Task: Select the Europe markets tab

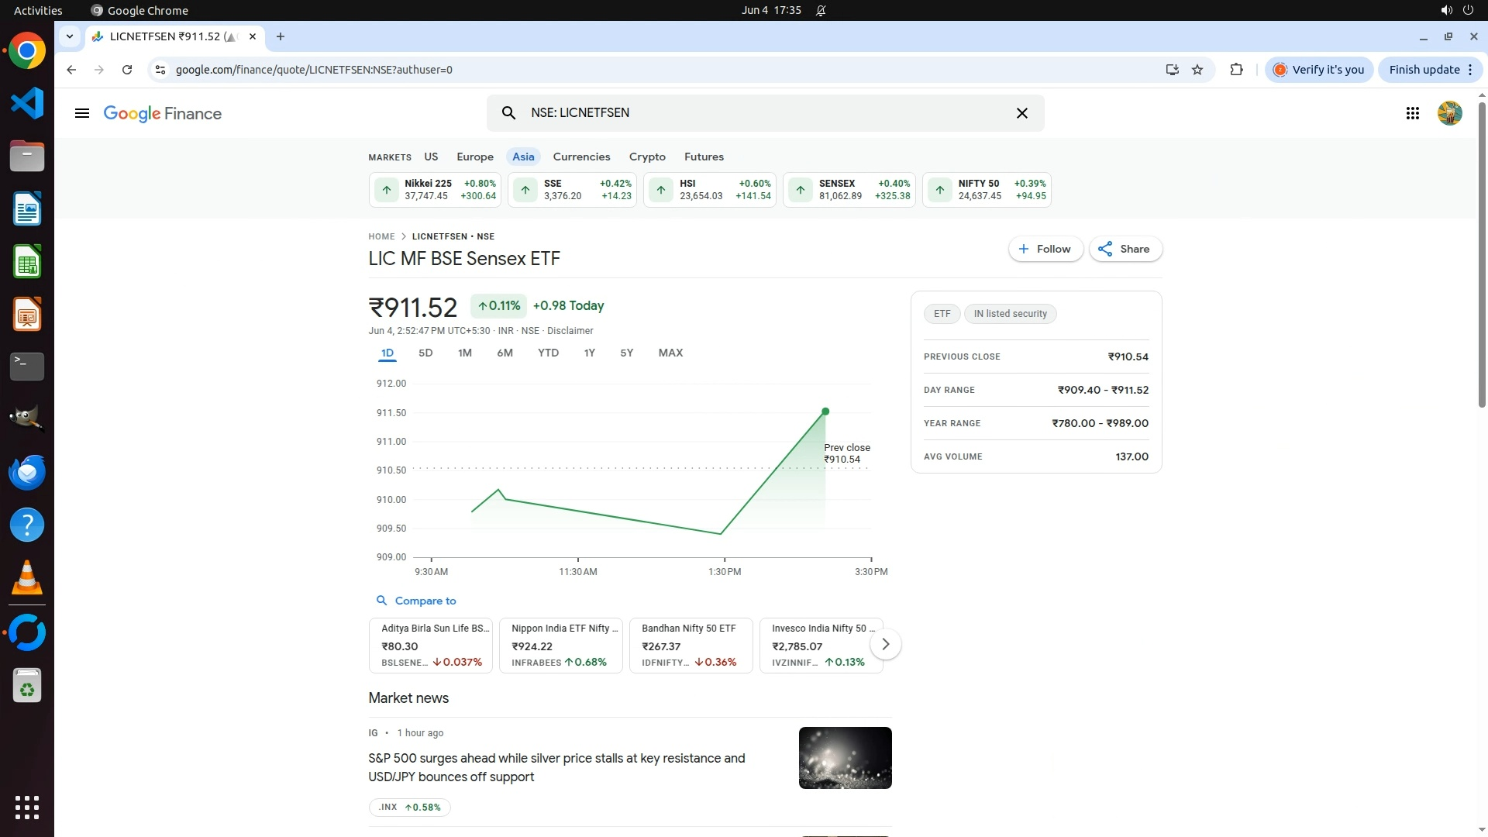Action: [x=474, y=157]
